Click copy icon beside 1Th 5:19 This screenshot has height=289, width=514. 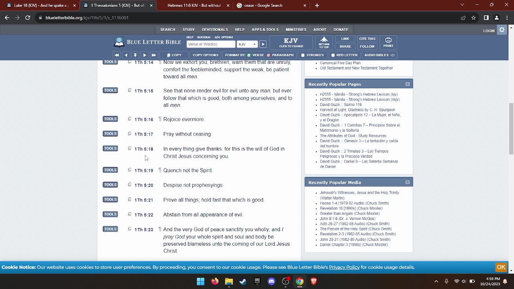[129, 170]
